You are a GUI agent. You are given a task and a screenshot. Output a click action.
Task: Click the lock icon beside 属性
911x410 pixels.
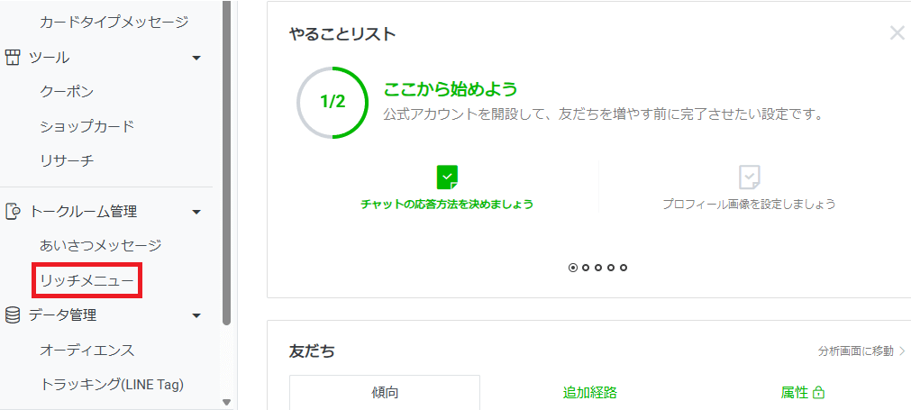coord(819,393)
